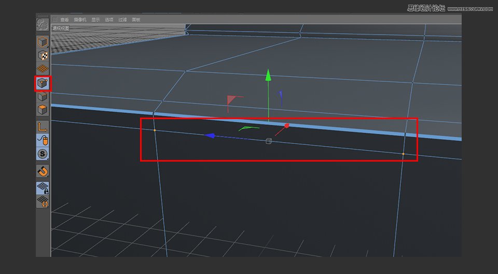Click the 面板 (Panel) menu item
498x274 pixels.
pos(136,20)
